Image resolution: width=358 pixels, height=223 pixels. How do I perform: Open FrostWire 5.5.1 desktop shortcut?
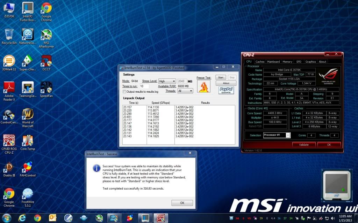pyautogui.click(x=28, y=198)
